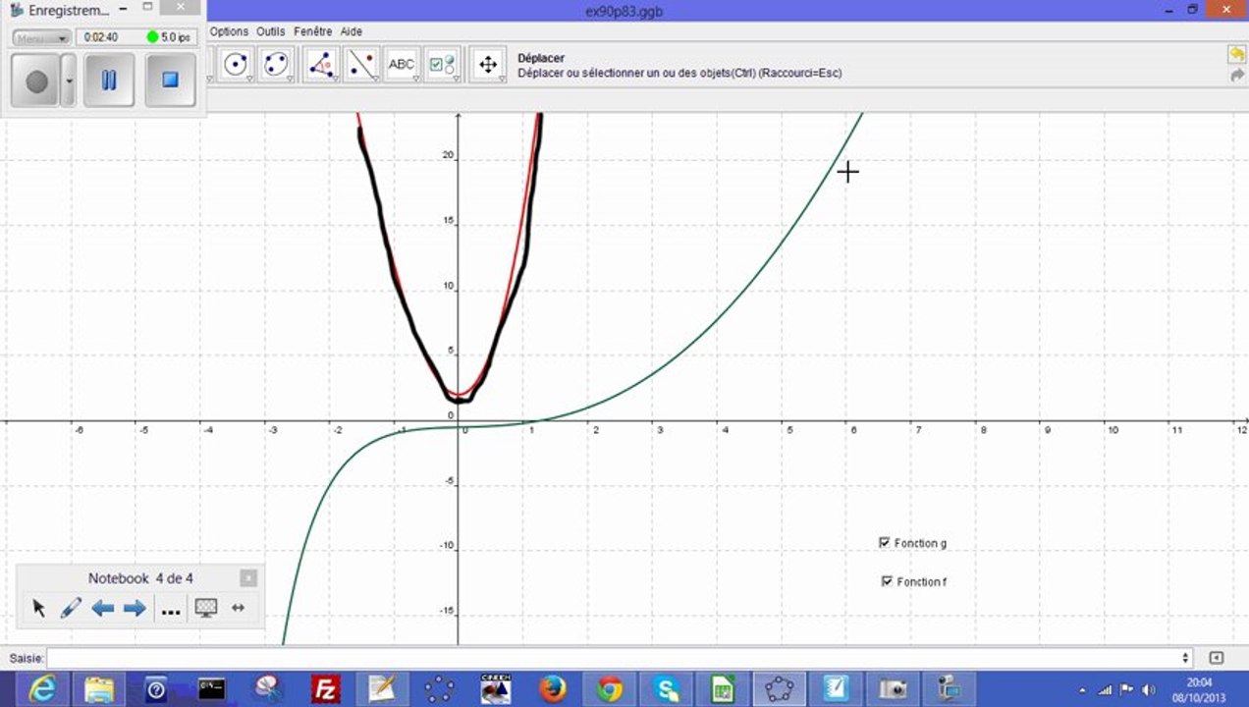Go to previous Notebook page
The width and height of the screenshot is (1249, 707).
point(103,609)
